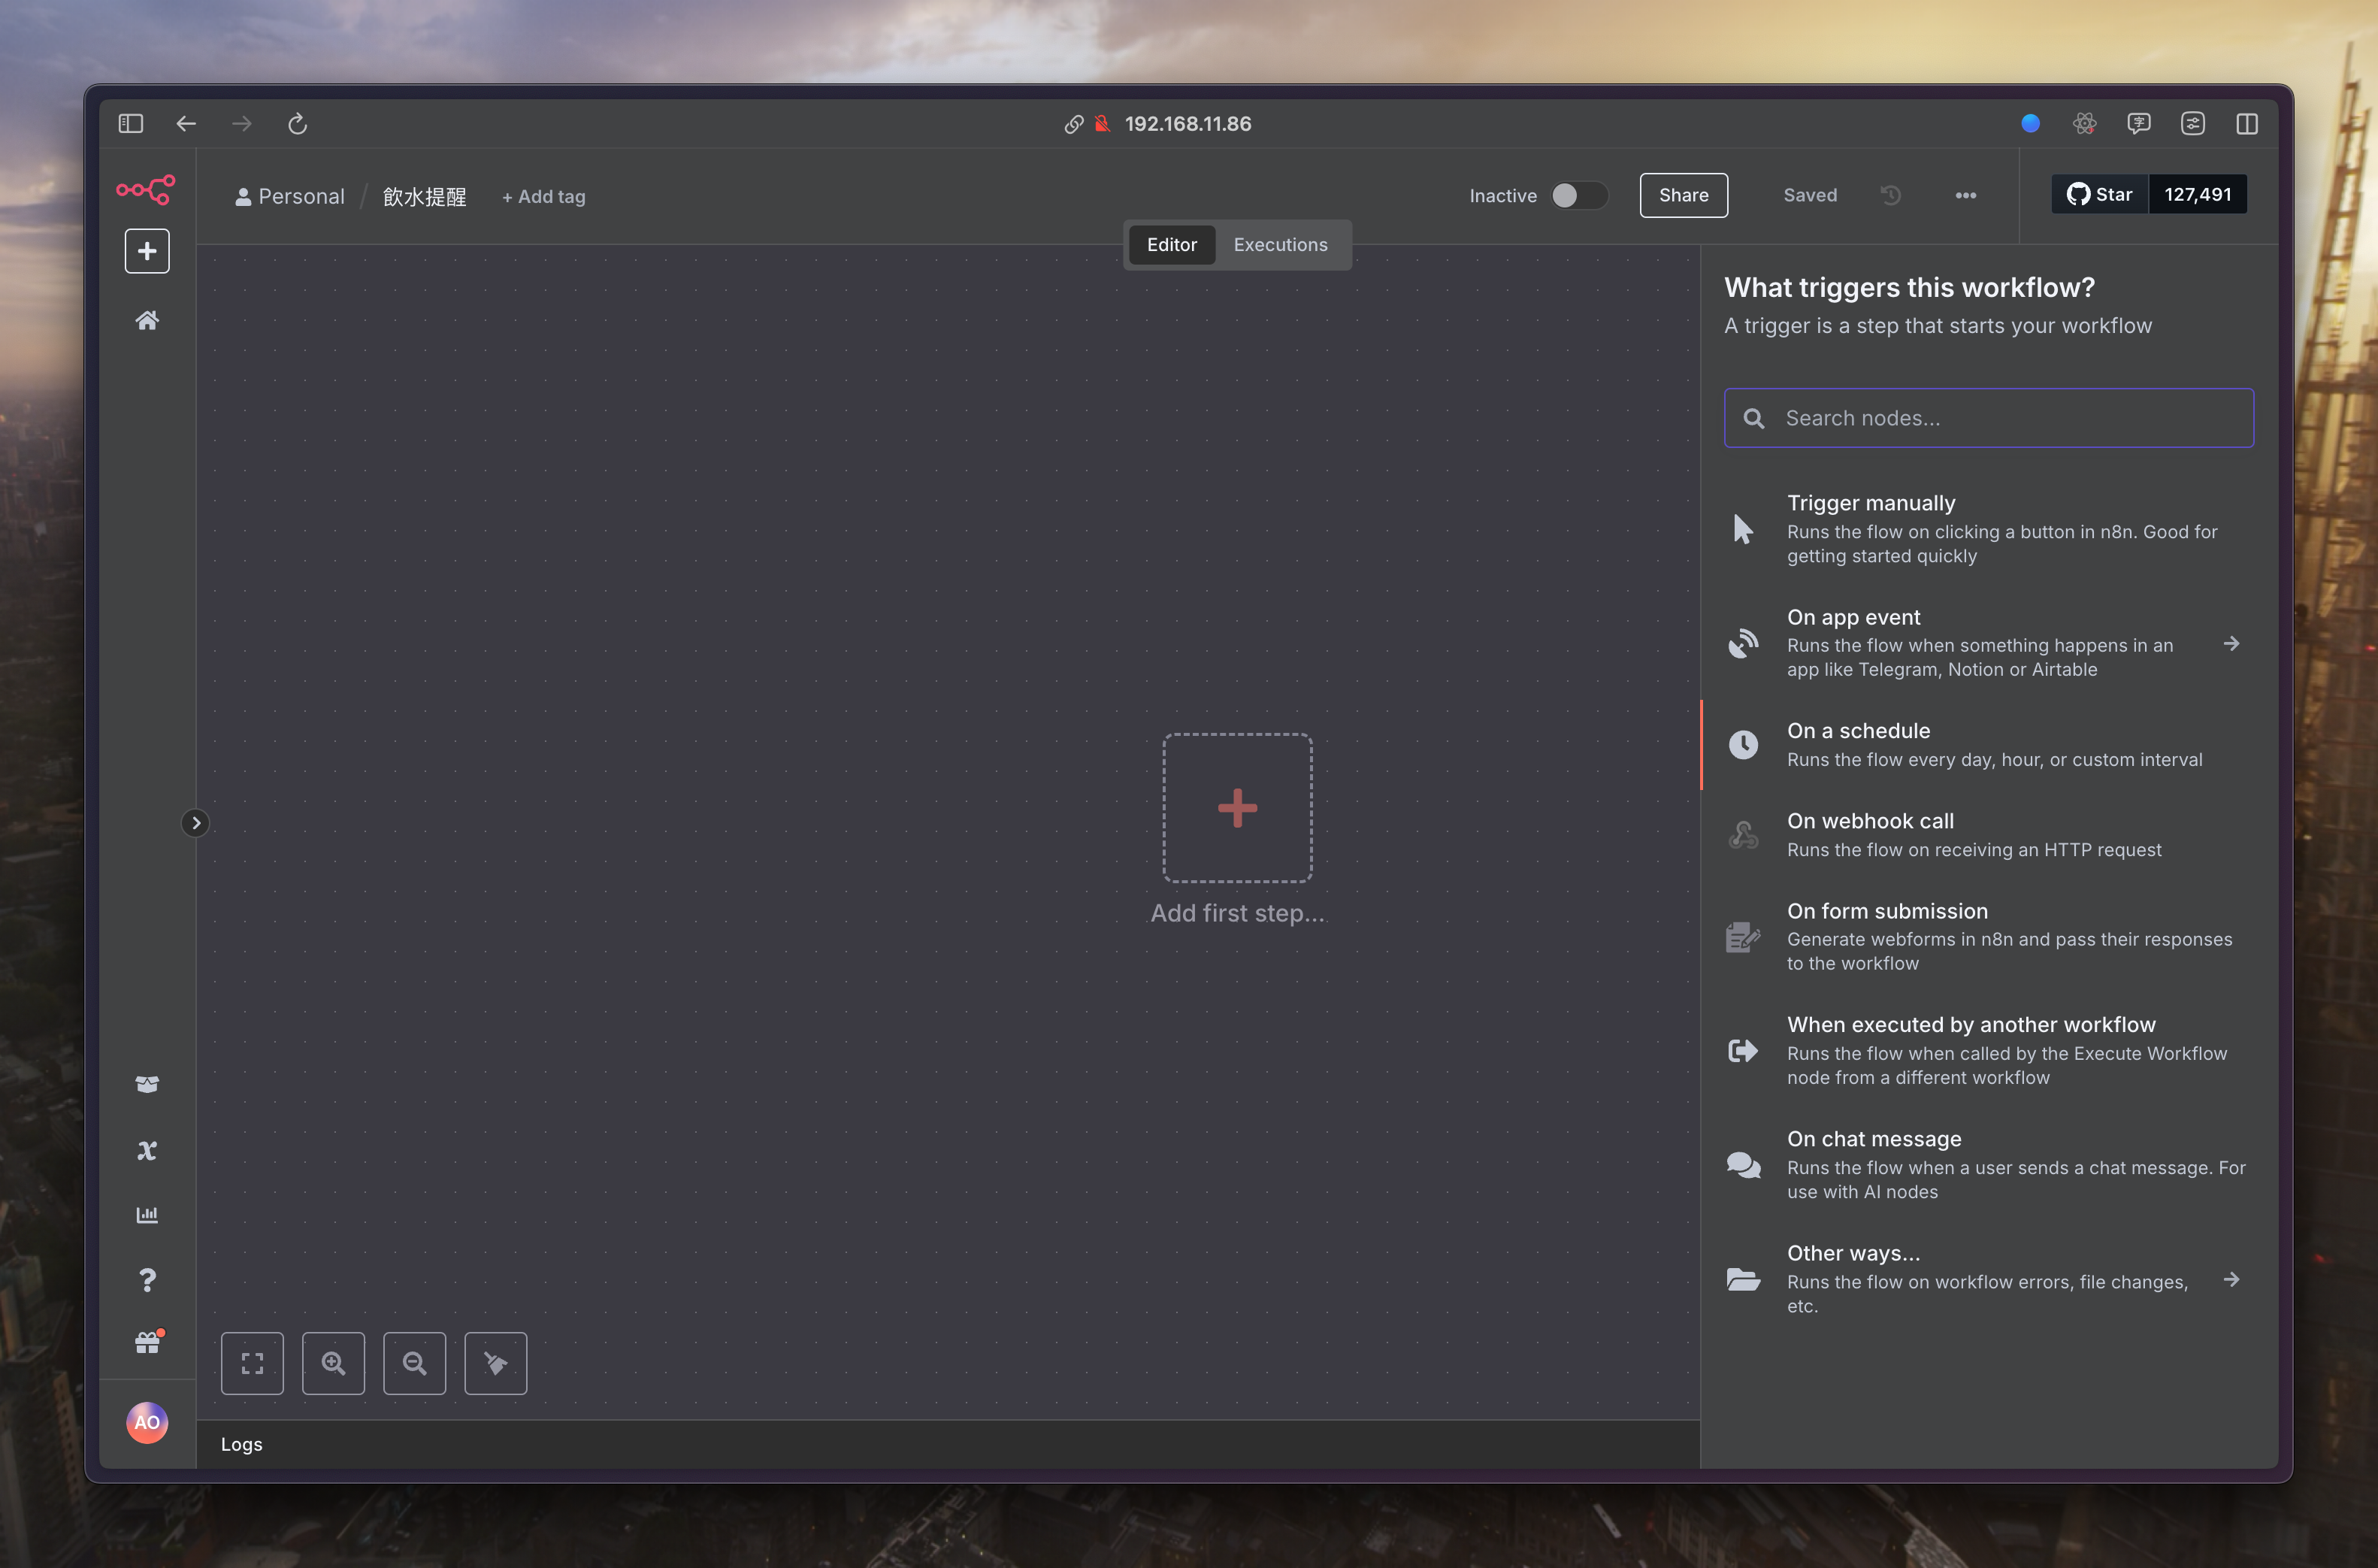The image size is (2378, 1568).
Task: Click the Share button
Action: point(1682,195)
